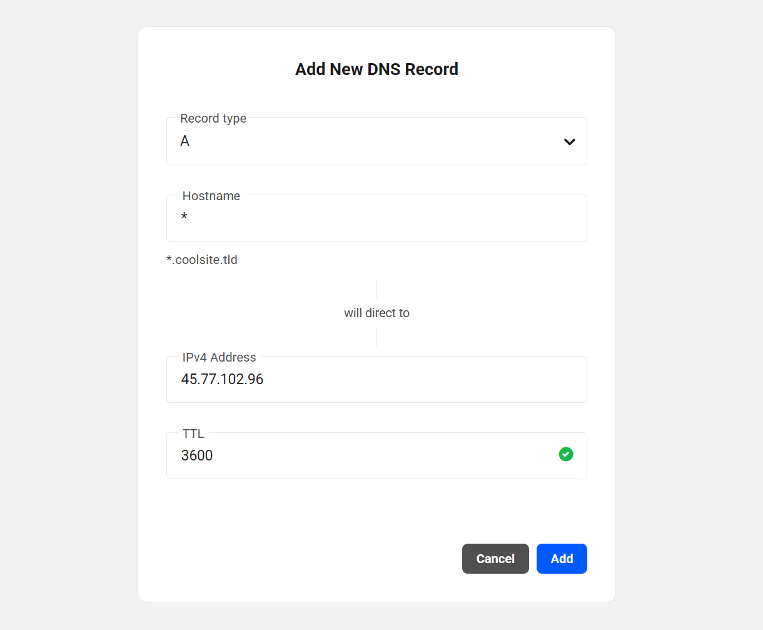Click the "Hostname" field label

click(x=211, y=196)
